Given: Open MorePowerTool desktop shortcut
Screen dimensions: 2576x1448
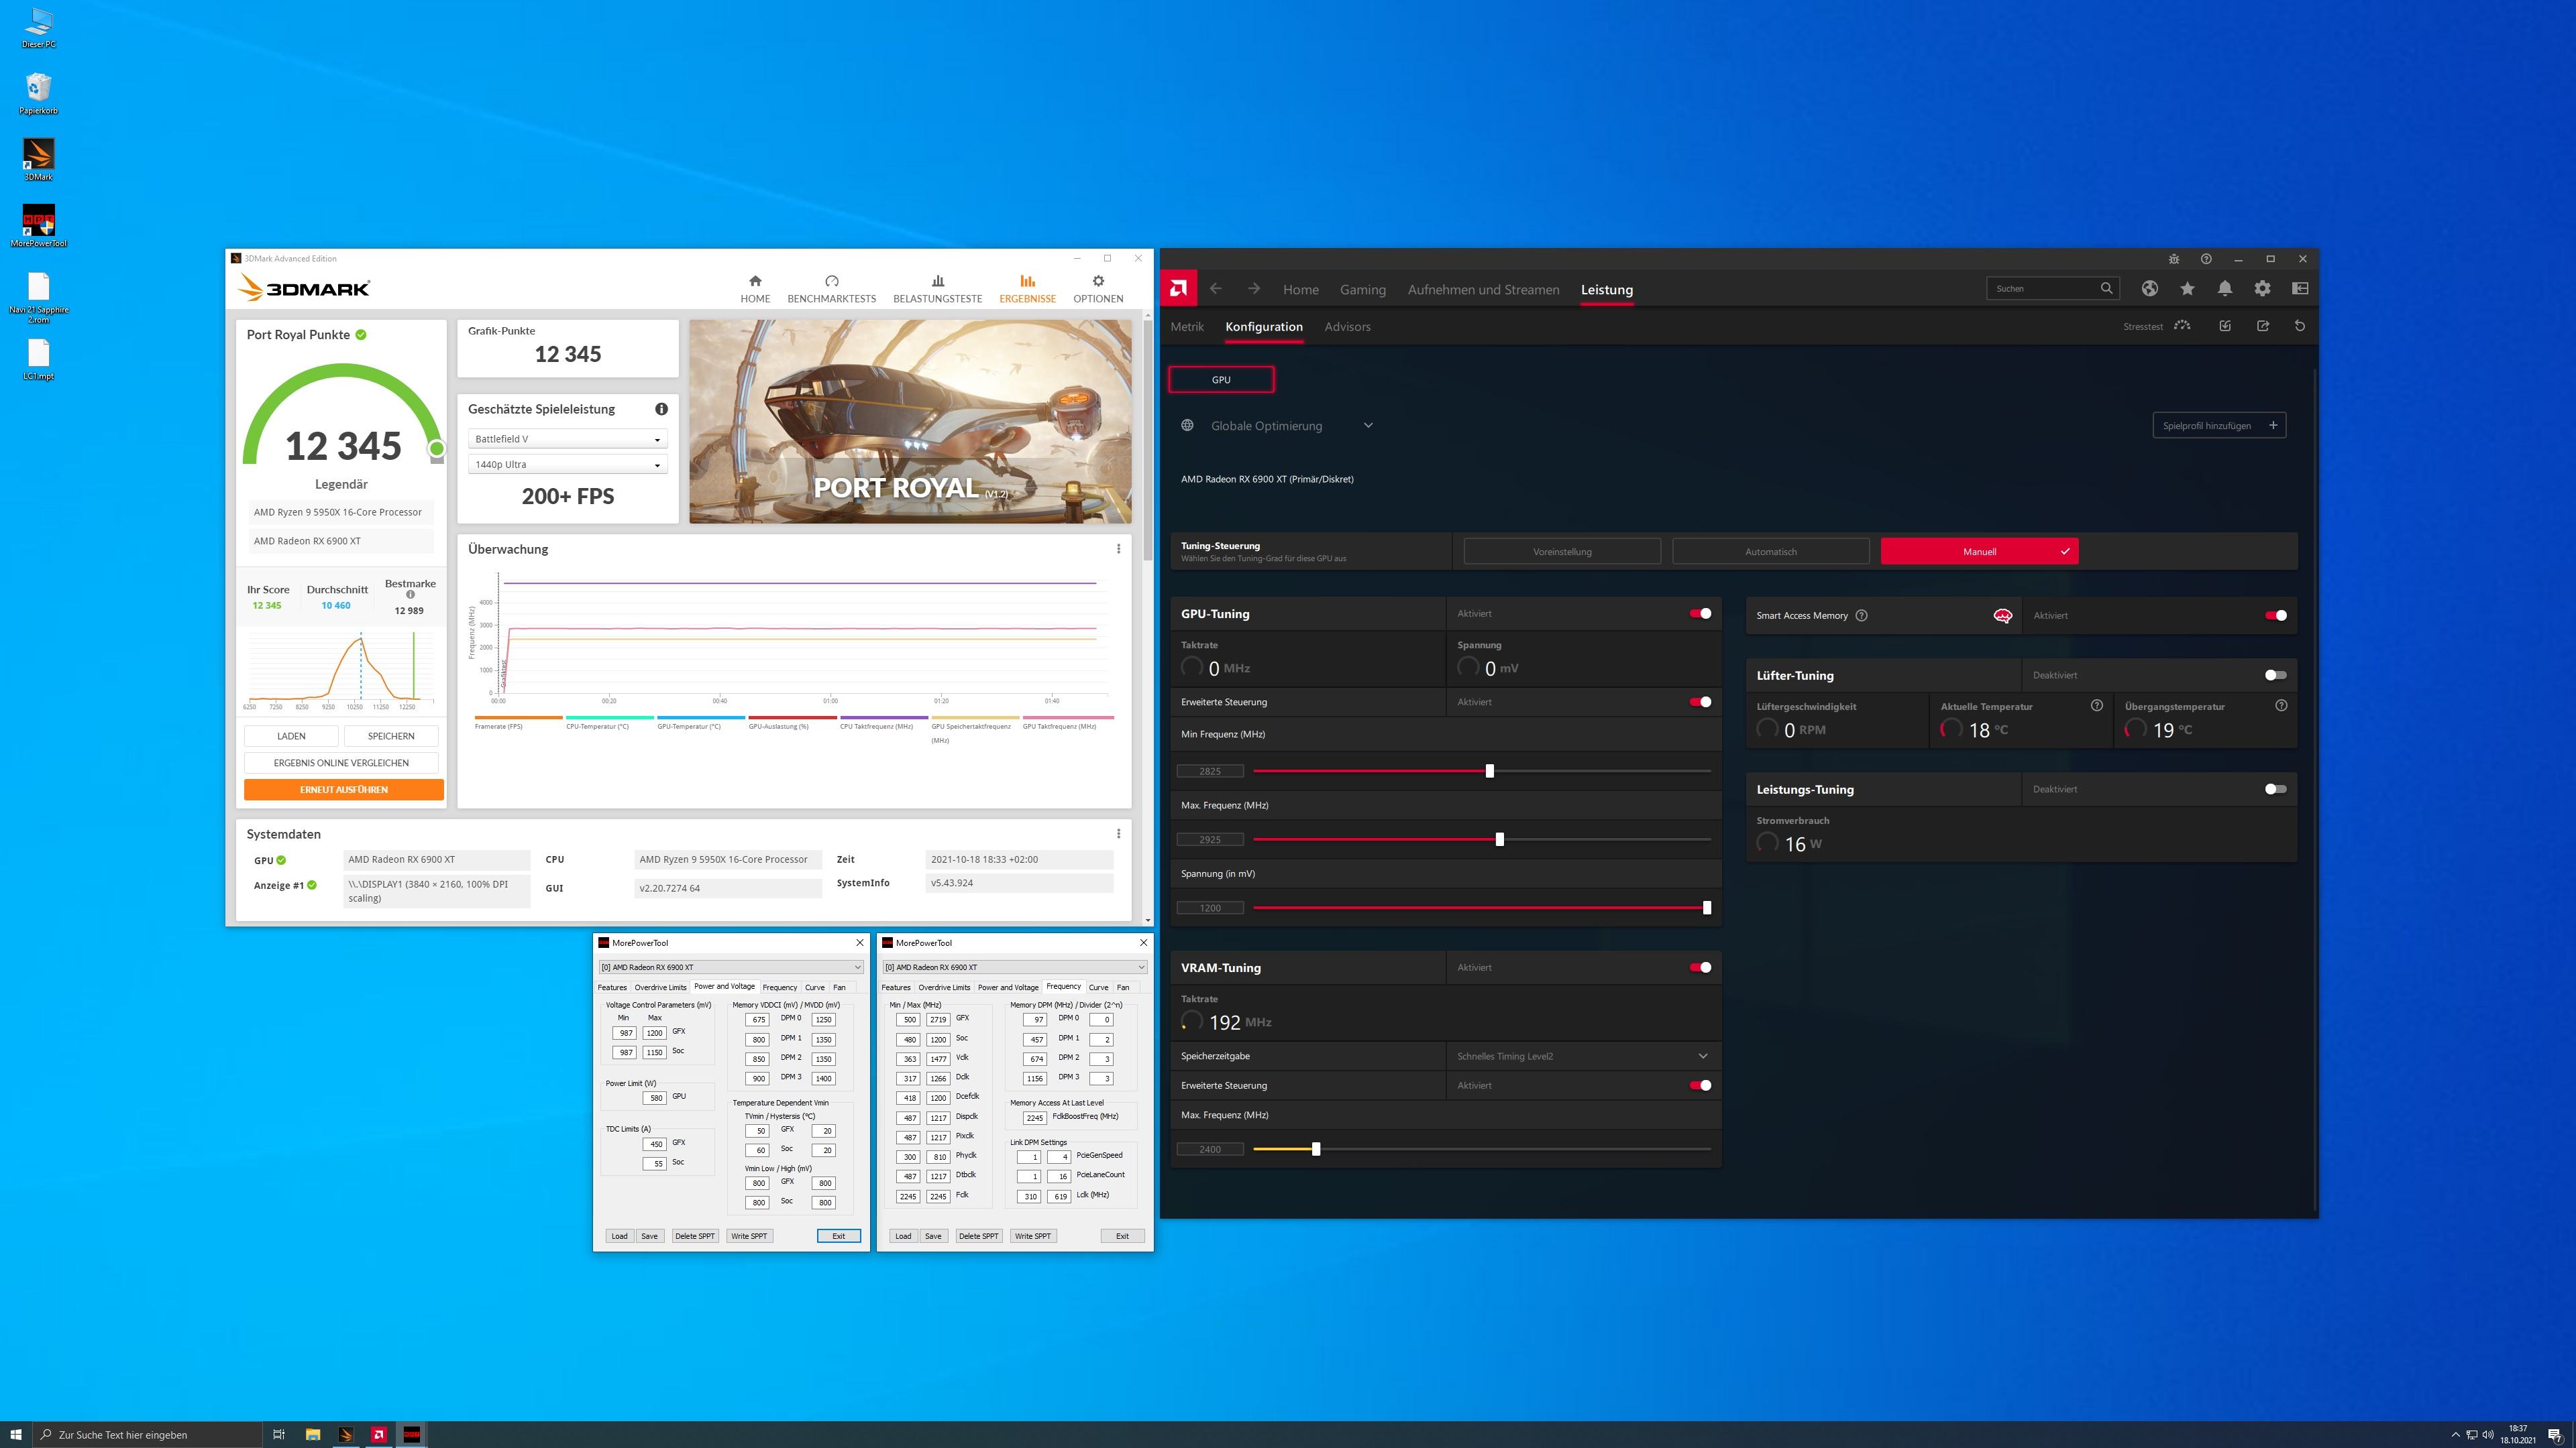Looking at the screenshot, I should coord(39,226).
